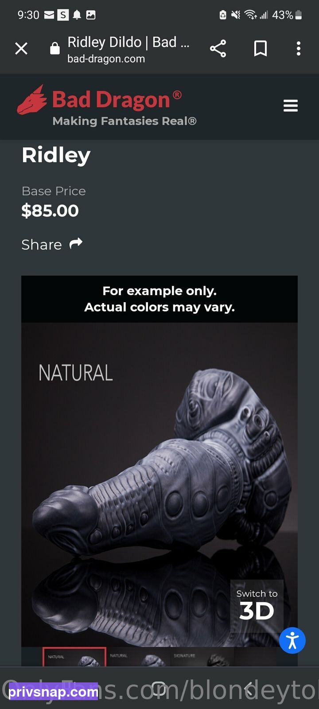The height and width of the screenshot is (709, 319).
Task: Click the red dragon logo icon
Action: coord(32,100)
